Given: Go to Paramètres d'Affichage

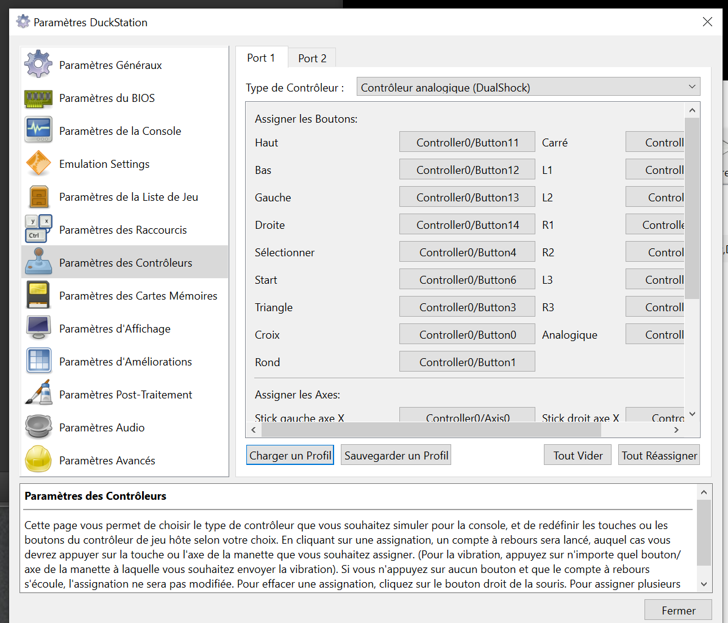Looking at the screenshot, I should pyautogui.click(x=124, y=328).
